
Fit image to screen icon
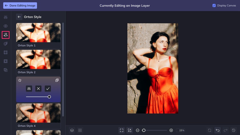[122, 130]
